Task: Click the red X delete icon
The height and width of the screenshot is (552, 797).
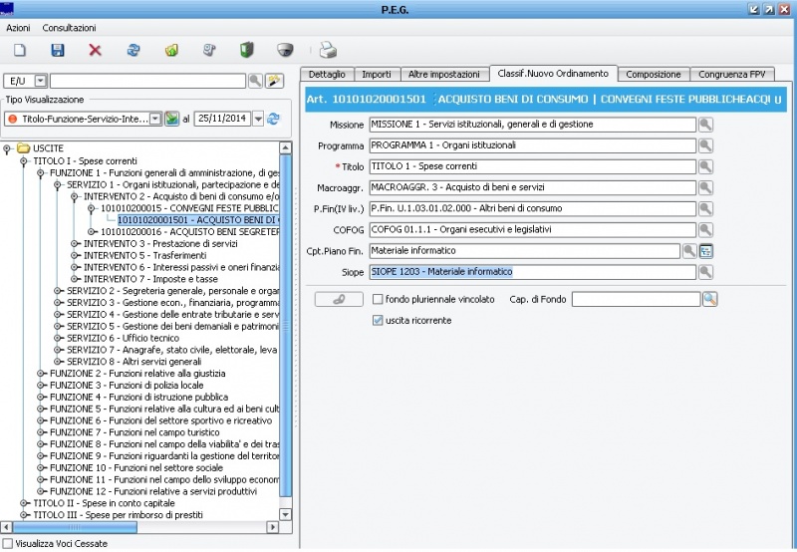Action: coord(95,50)
